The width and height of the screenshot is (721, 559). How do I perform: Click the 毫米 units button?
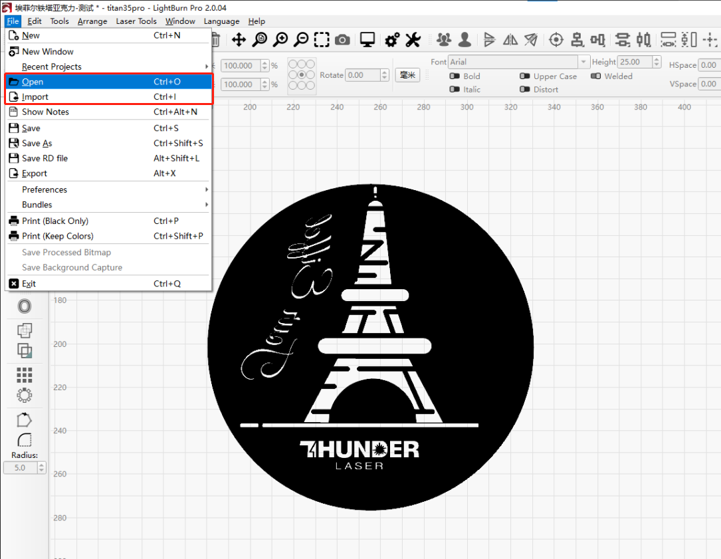tap(407, 75)
